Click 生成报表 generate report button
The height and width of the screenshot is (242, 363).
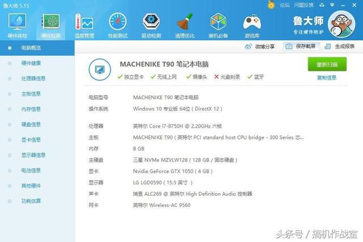tap(340, 46)
